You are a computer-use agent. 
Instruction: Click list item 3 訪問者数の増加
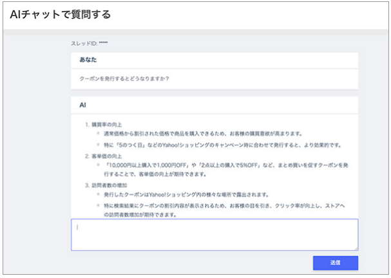111,185
